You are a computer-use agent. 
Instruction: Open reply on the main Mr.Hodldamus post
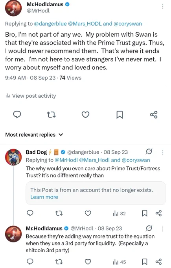coord(17,115)
